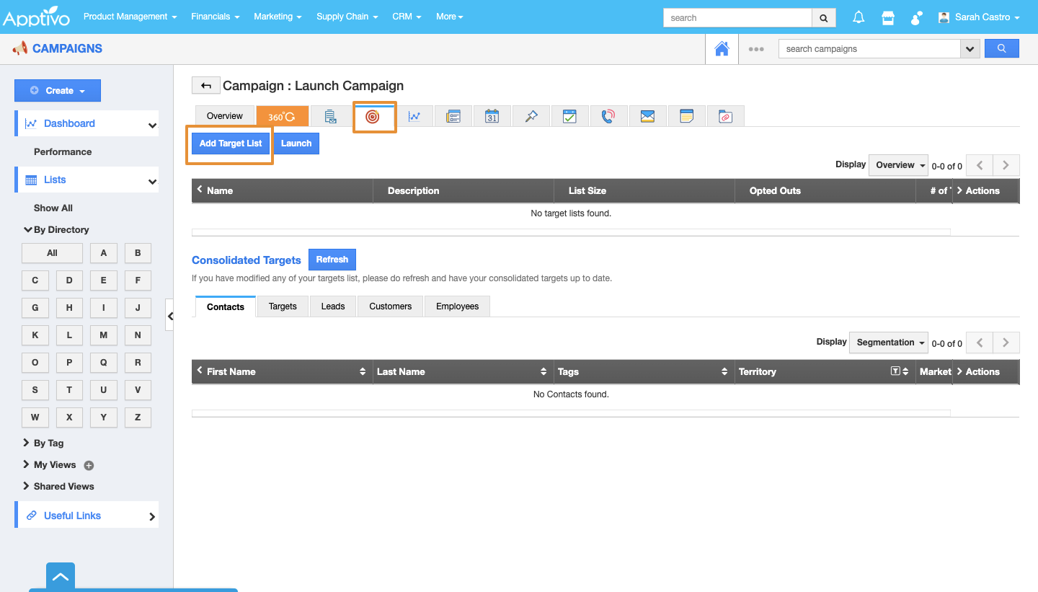The image size is (1038, 592).
Task: Open the notes tab icon
Action: pos(686,116)
